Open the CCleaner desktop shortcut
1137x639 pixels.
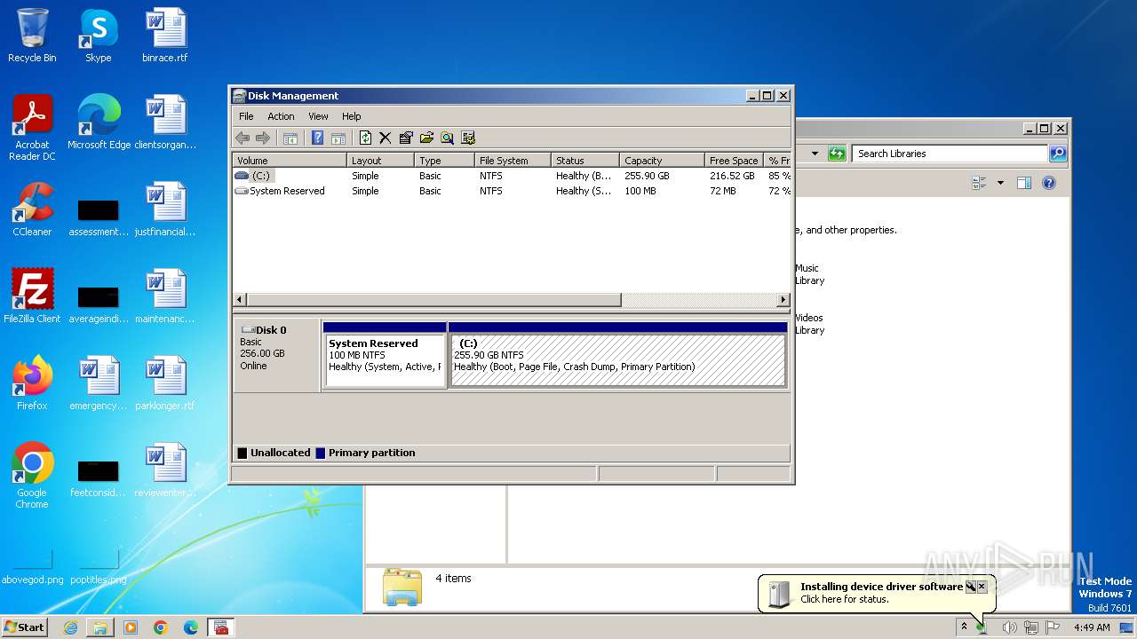click(x=32, y=209)
